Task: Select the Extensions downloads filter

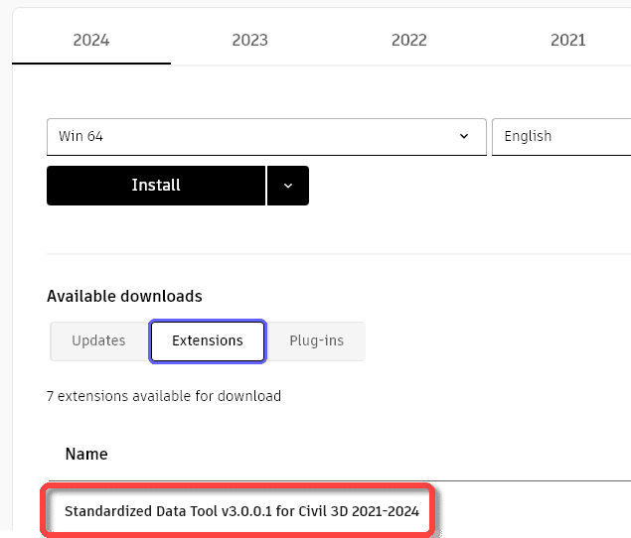Action: (208, 341)
